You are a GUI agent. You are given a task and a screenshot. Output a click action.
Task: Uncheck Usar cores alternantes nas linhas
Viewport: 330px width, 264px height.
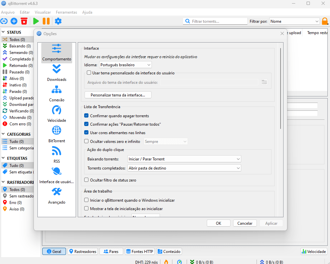click(x=86, y=132)
